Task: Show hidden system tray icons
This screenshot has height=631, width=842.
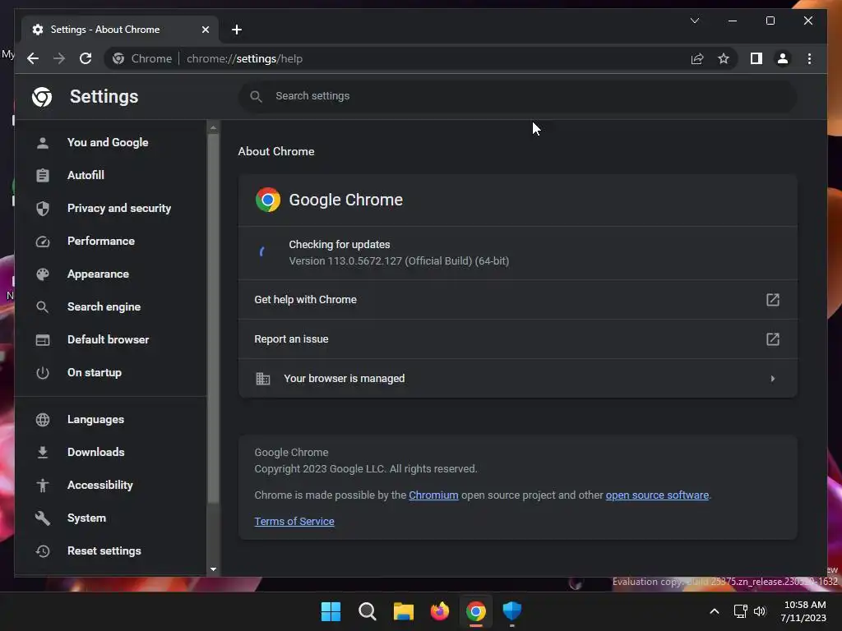Action: pyautogui.click(x=715, y=611)
